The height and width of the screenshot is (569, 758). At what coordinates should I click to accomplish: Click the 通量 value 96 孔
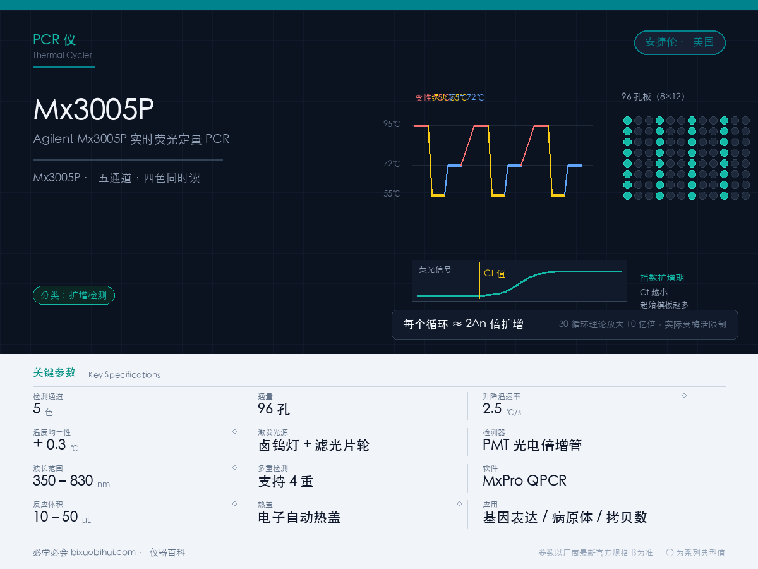[274, 409]
